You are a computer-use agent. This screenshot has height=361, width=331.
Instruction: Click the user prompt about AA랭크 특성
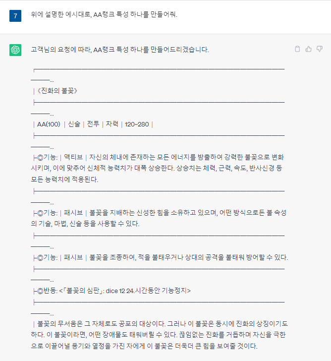coord(104,15)
